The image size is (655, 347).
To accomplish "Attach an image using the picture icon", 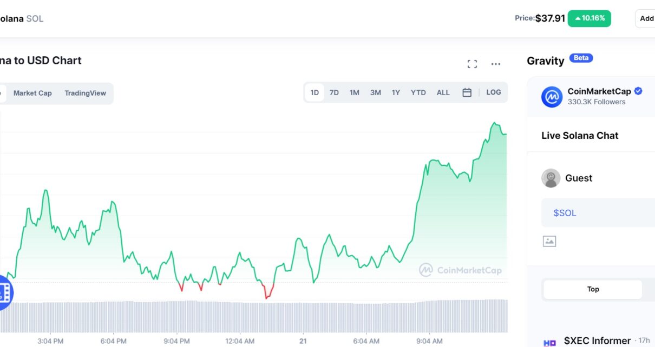I will (549, 242).
